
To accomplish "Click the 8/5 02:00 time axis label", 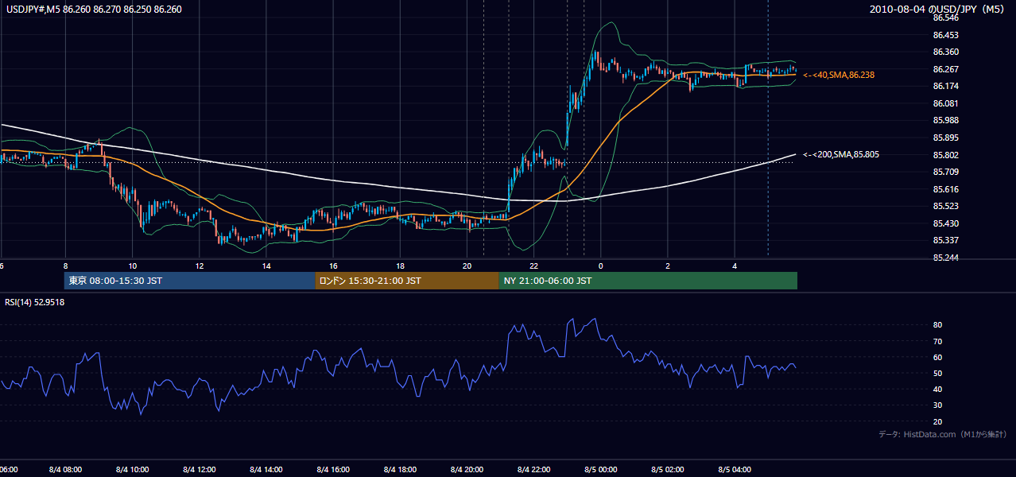I will point(667,470).
